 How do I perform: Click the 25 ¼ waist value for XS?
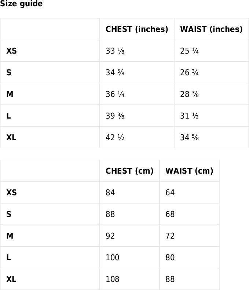point(189,51)
